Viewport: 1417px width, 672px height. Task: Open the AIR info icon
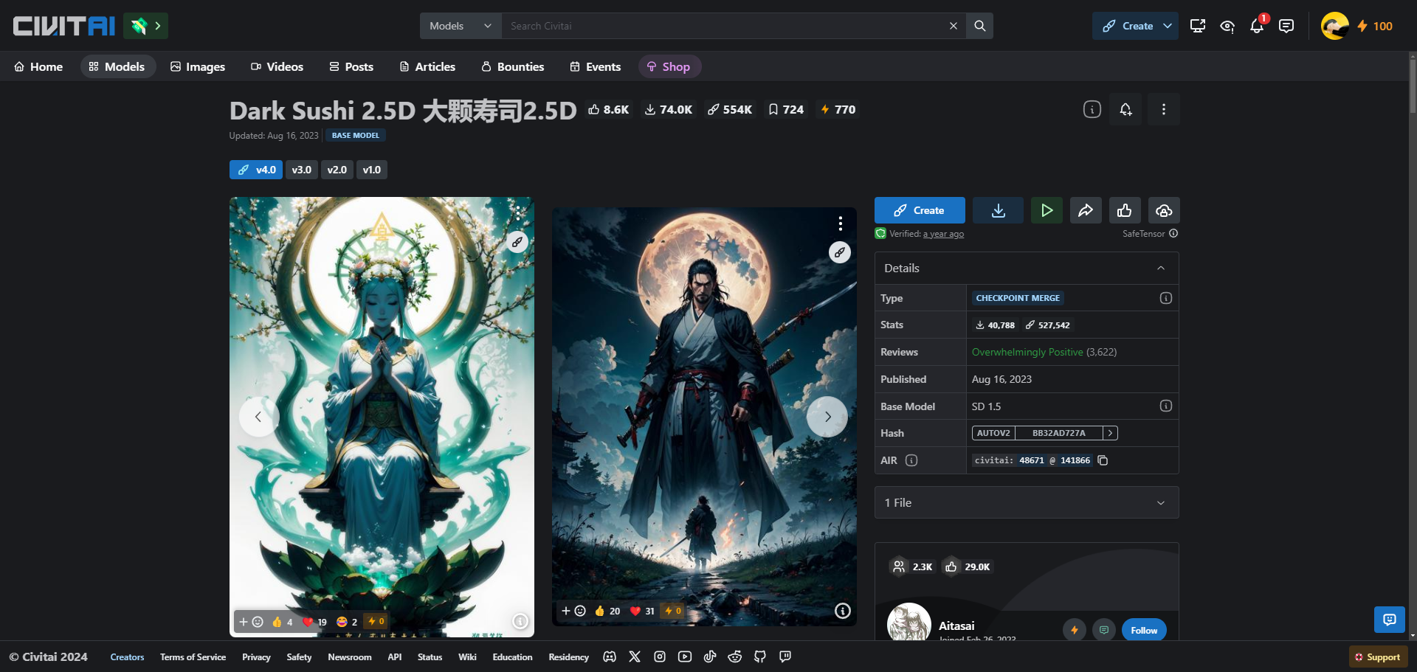coord(911,460)
